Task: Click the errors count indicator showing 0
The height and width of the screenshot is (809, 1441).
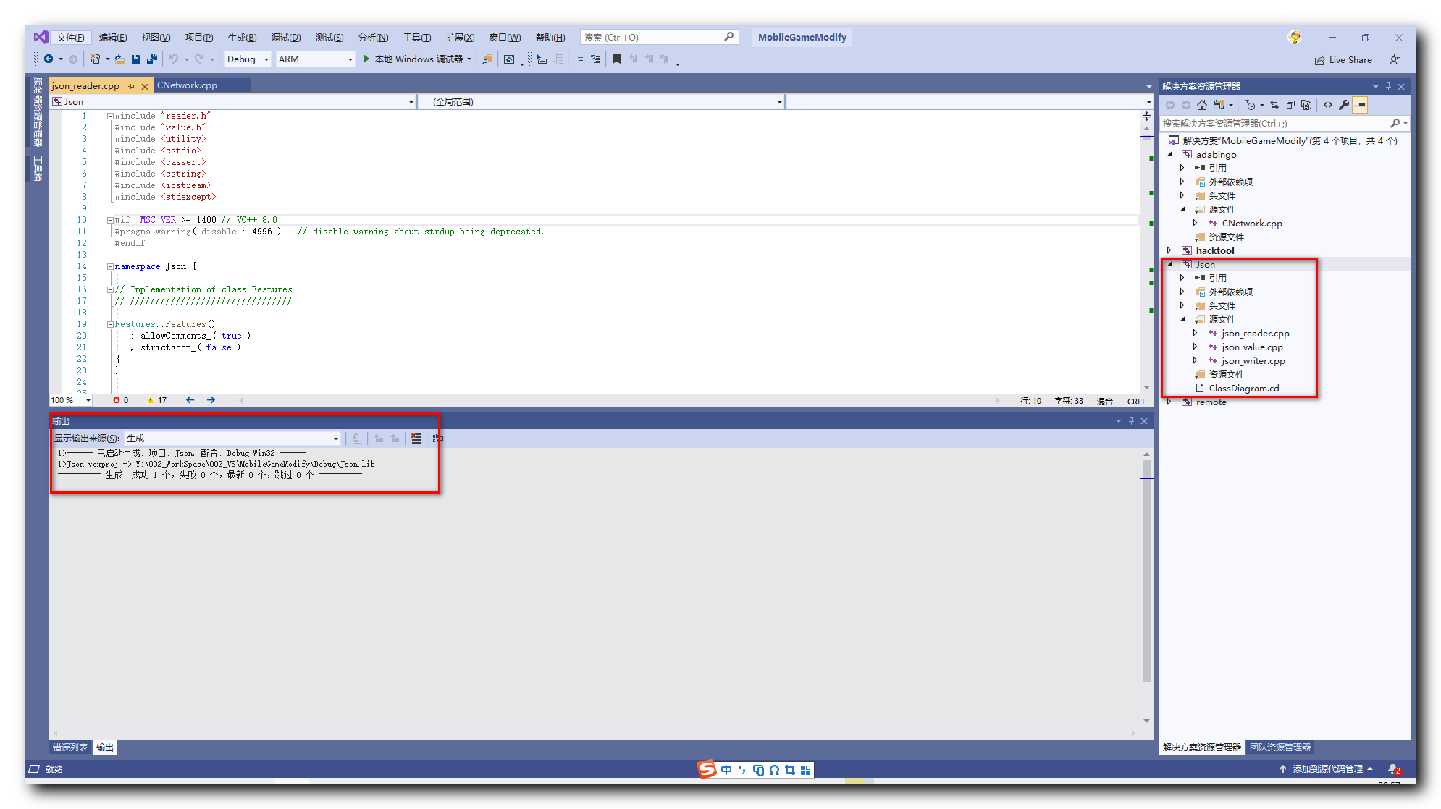Action: pos(121,400)
